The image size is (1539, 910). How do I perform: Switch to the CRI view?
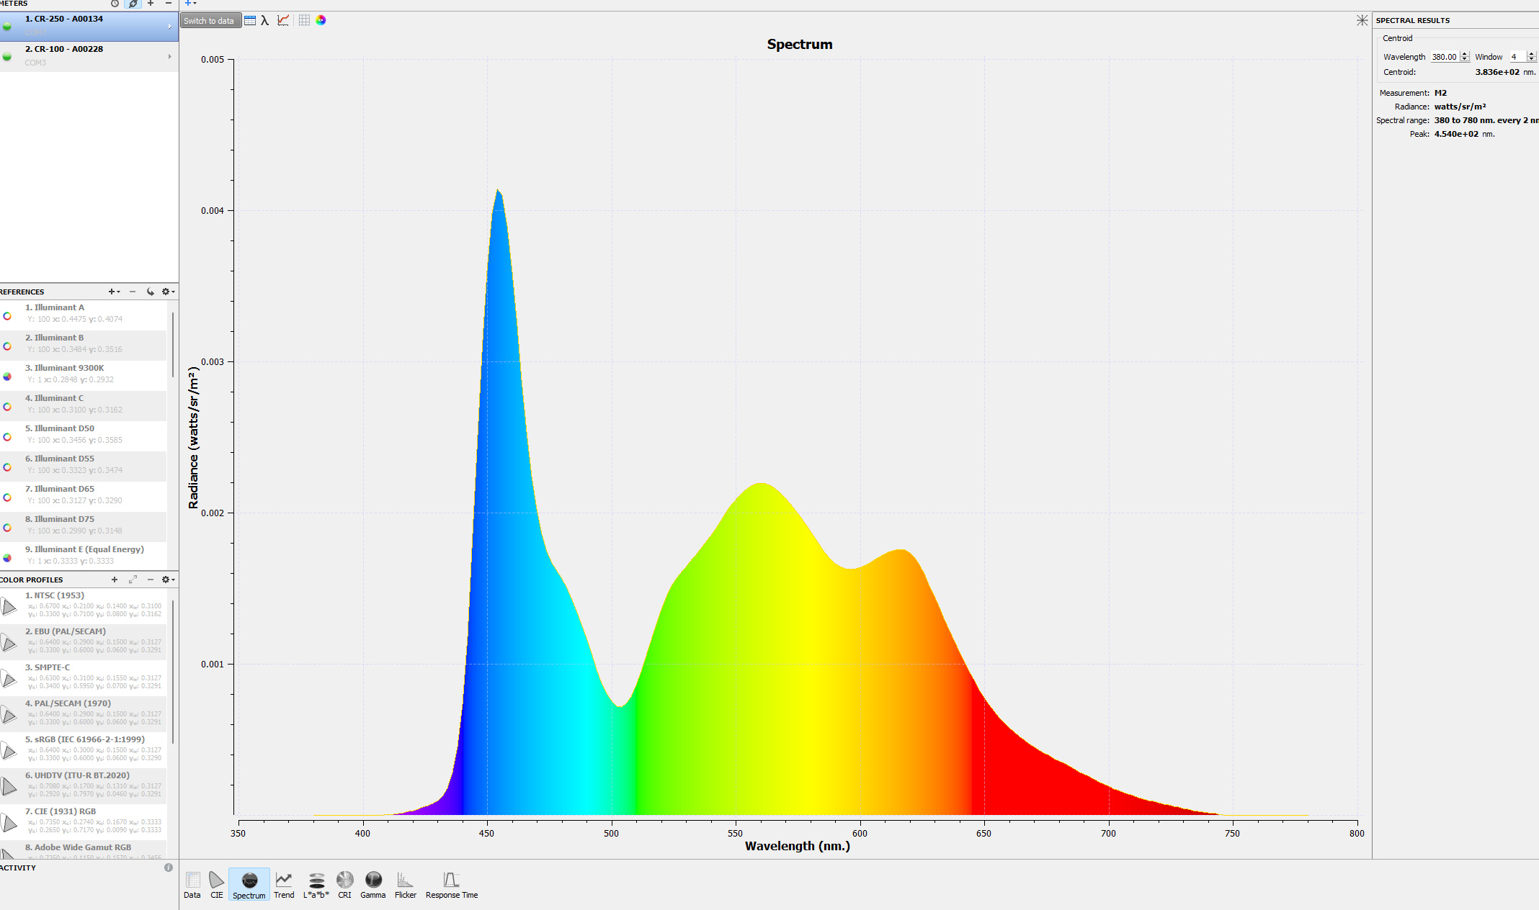click(x=344, y=884)
